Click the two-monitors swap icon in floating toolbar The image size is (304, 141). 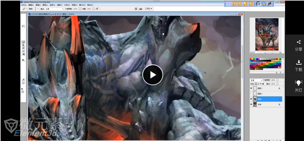[x=264, y=4]
